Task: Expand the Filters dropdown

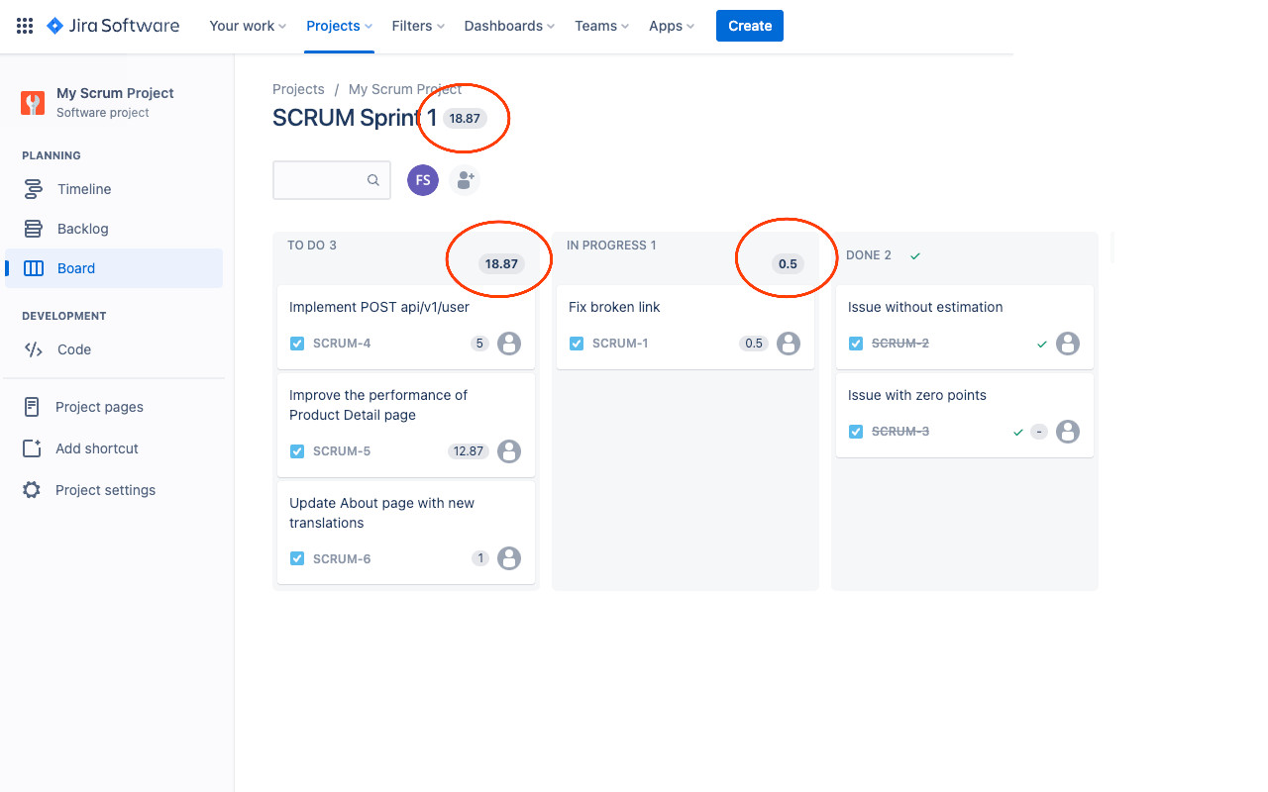Action: click(x=417, y=26)
